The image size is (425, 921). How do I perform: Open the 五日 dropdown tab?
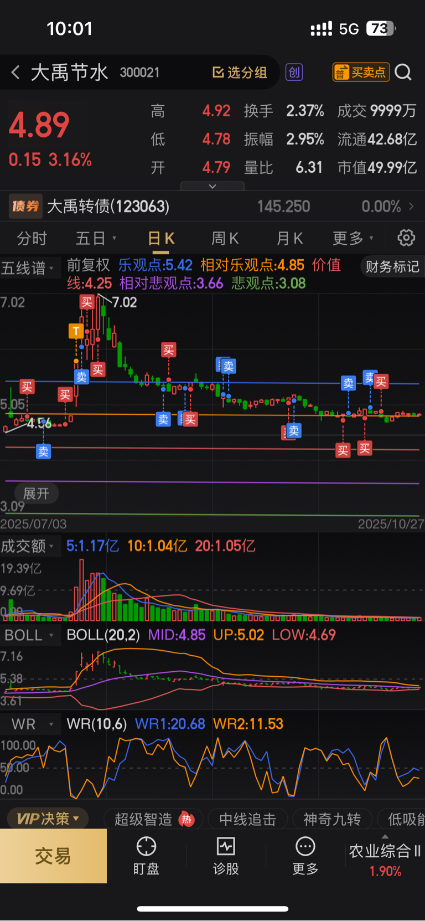click(x=96, y=239)
